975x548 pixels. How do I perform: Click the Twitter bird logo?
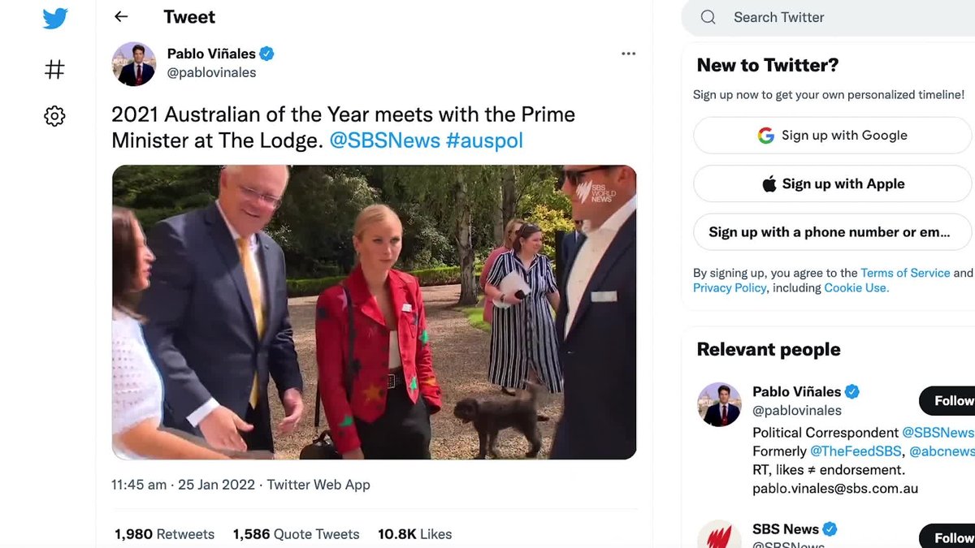click(54, 18)
